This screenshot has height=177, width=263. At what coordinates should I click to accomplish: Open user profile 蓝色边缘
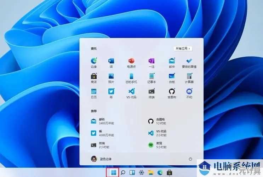coord(101,159)
